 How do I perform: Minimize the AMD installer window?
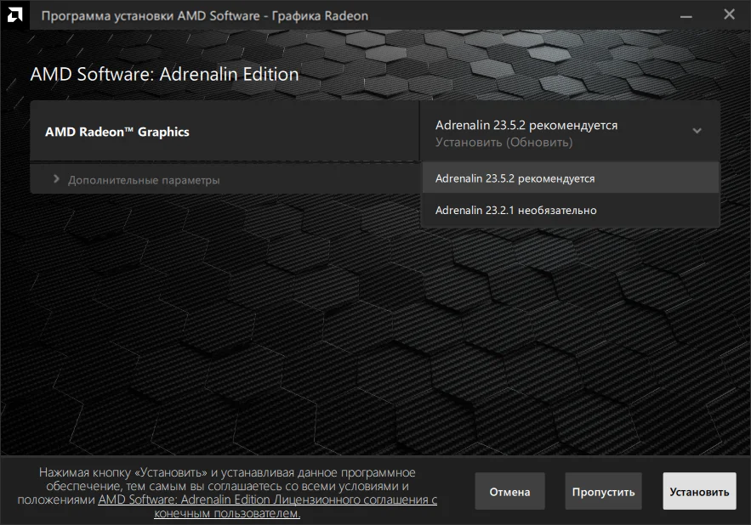(x=686, y=16)
